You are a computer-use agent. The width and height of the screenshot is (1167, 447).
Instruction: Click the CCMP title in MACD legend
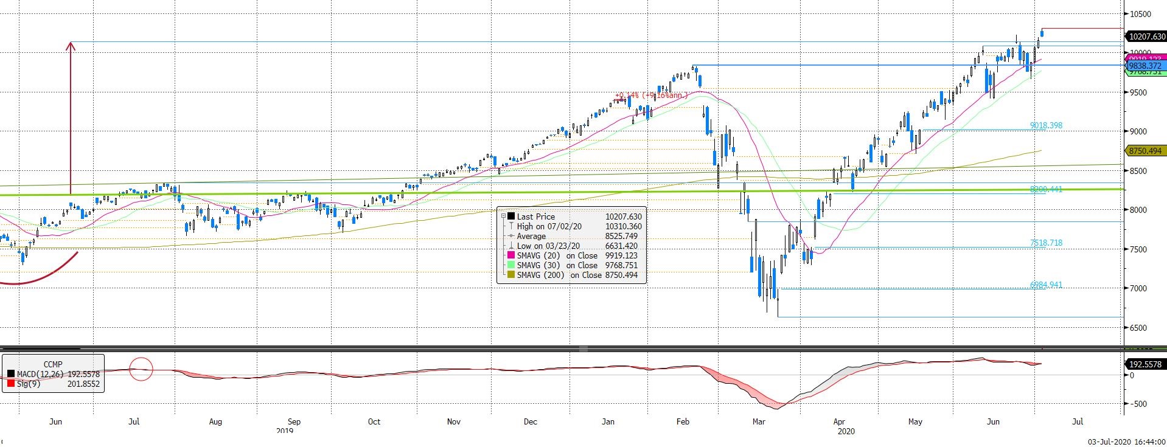53,365
